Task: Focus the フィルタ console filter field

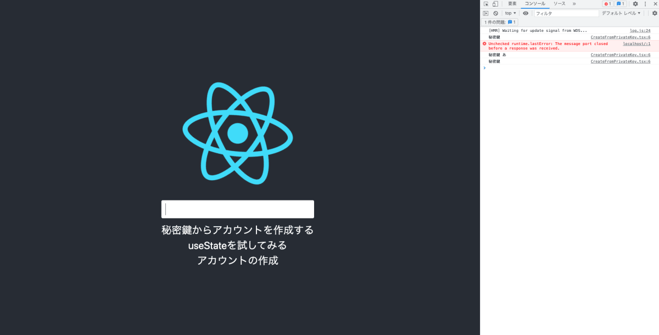Action: point(566,13)
